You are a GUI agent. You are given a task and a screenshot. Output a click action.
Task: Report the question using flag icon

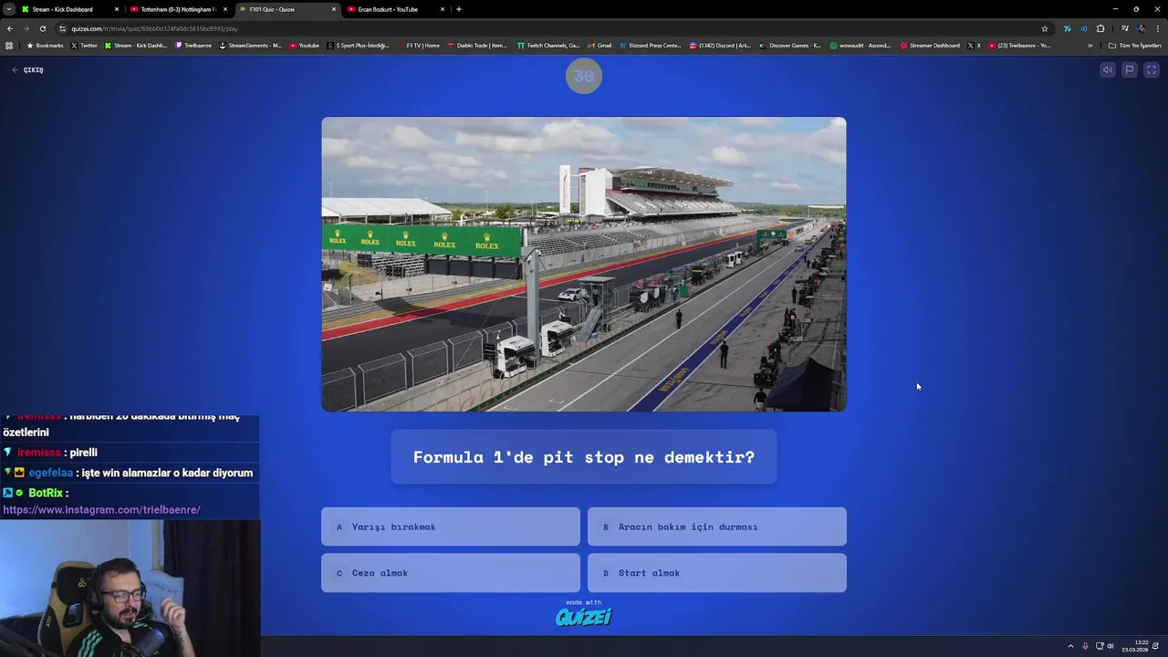(x=1129, y=69)
